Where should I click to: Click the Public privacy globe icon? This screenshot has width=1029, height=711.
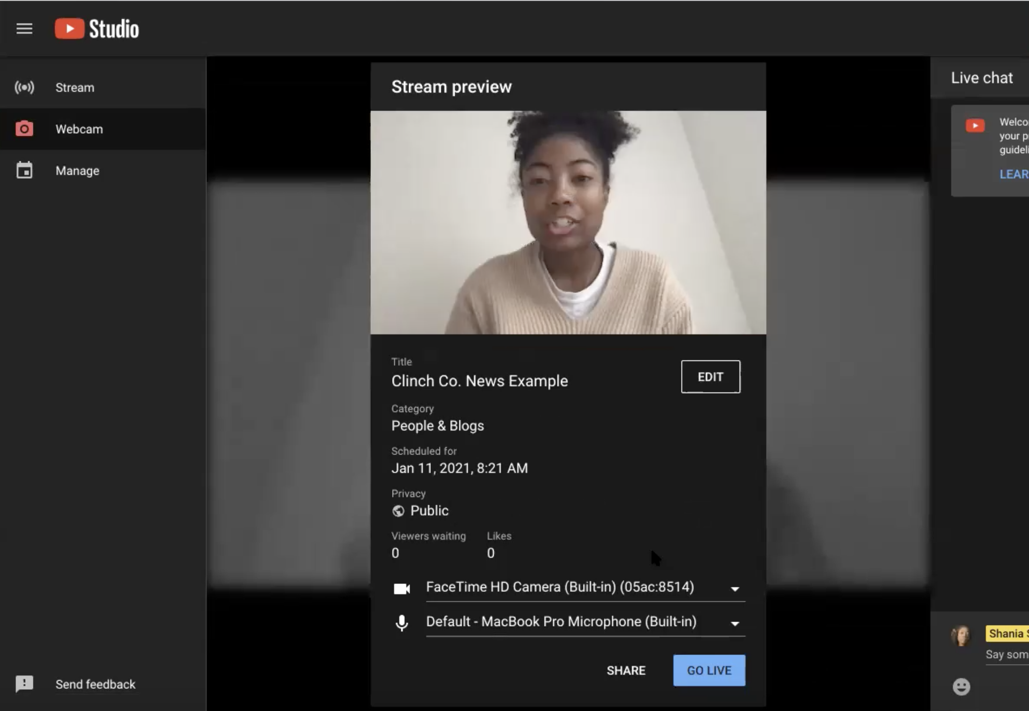coord(398,511)
